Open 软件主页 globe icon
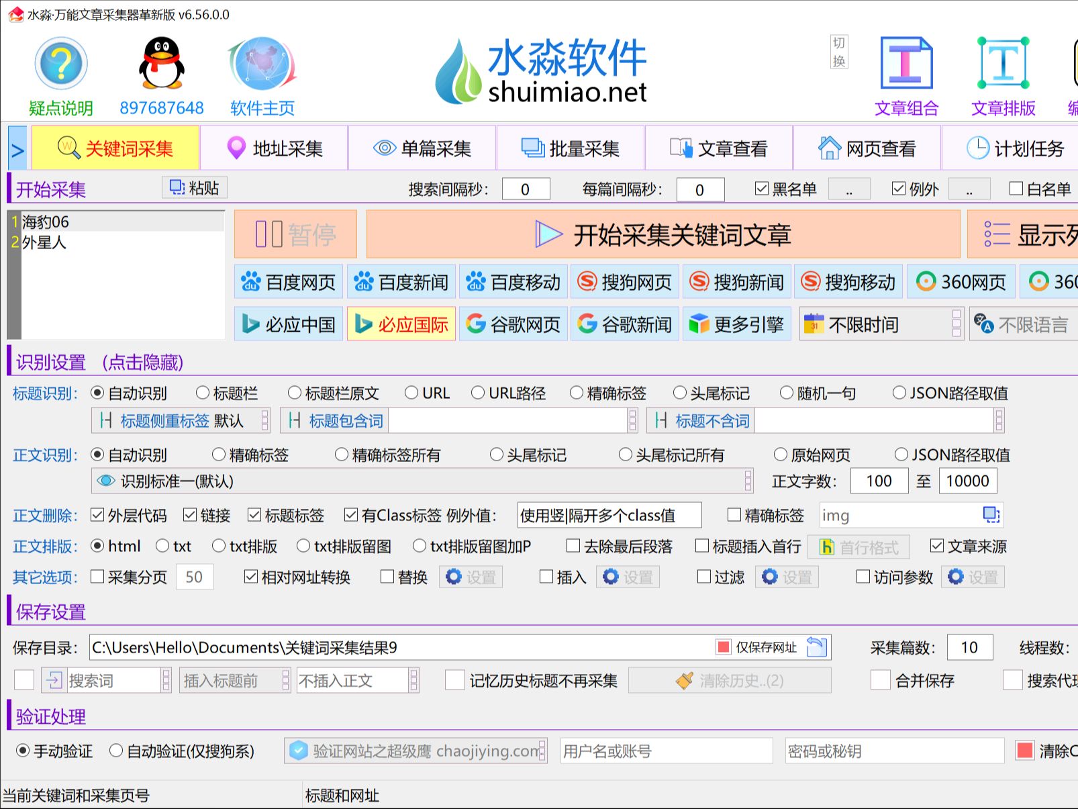The height and width of the screenshot is (809, 1078). (262, 64)
